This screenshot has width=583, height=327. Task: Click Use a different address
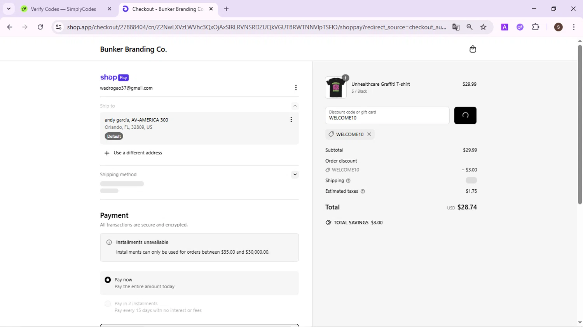click(138, 153)
